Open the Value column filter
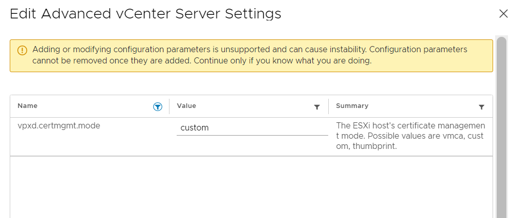The height and width of the screenshot is (218, 510). pos(317,107)
